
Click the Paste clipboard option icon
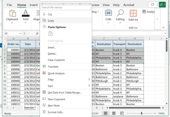coord(51,34)
